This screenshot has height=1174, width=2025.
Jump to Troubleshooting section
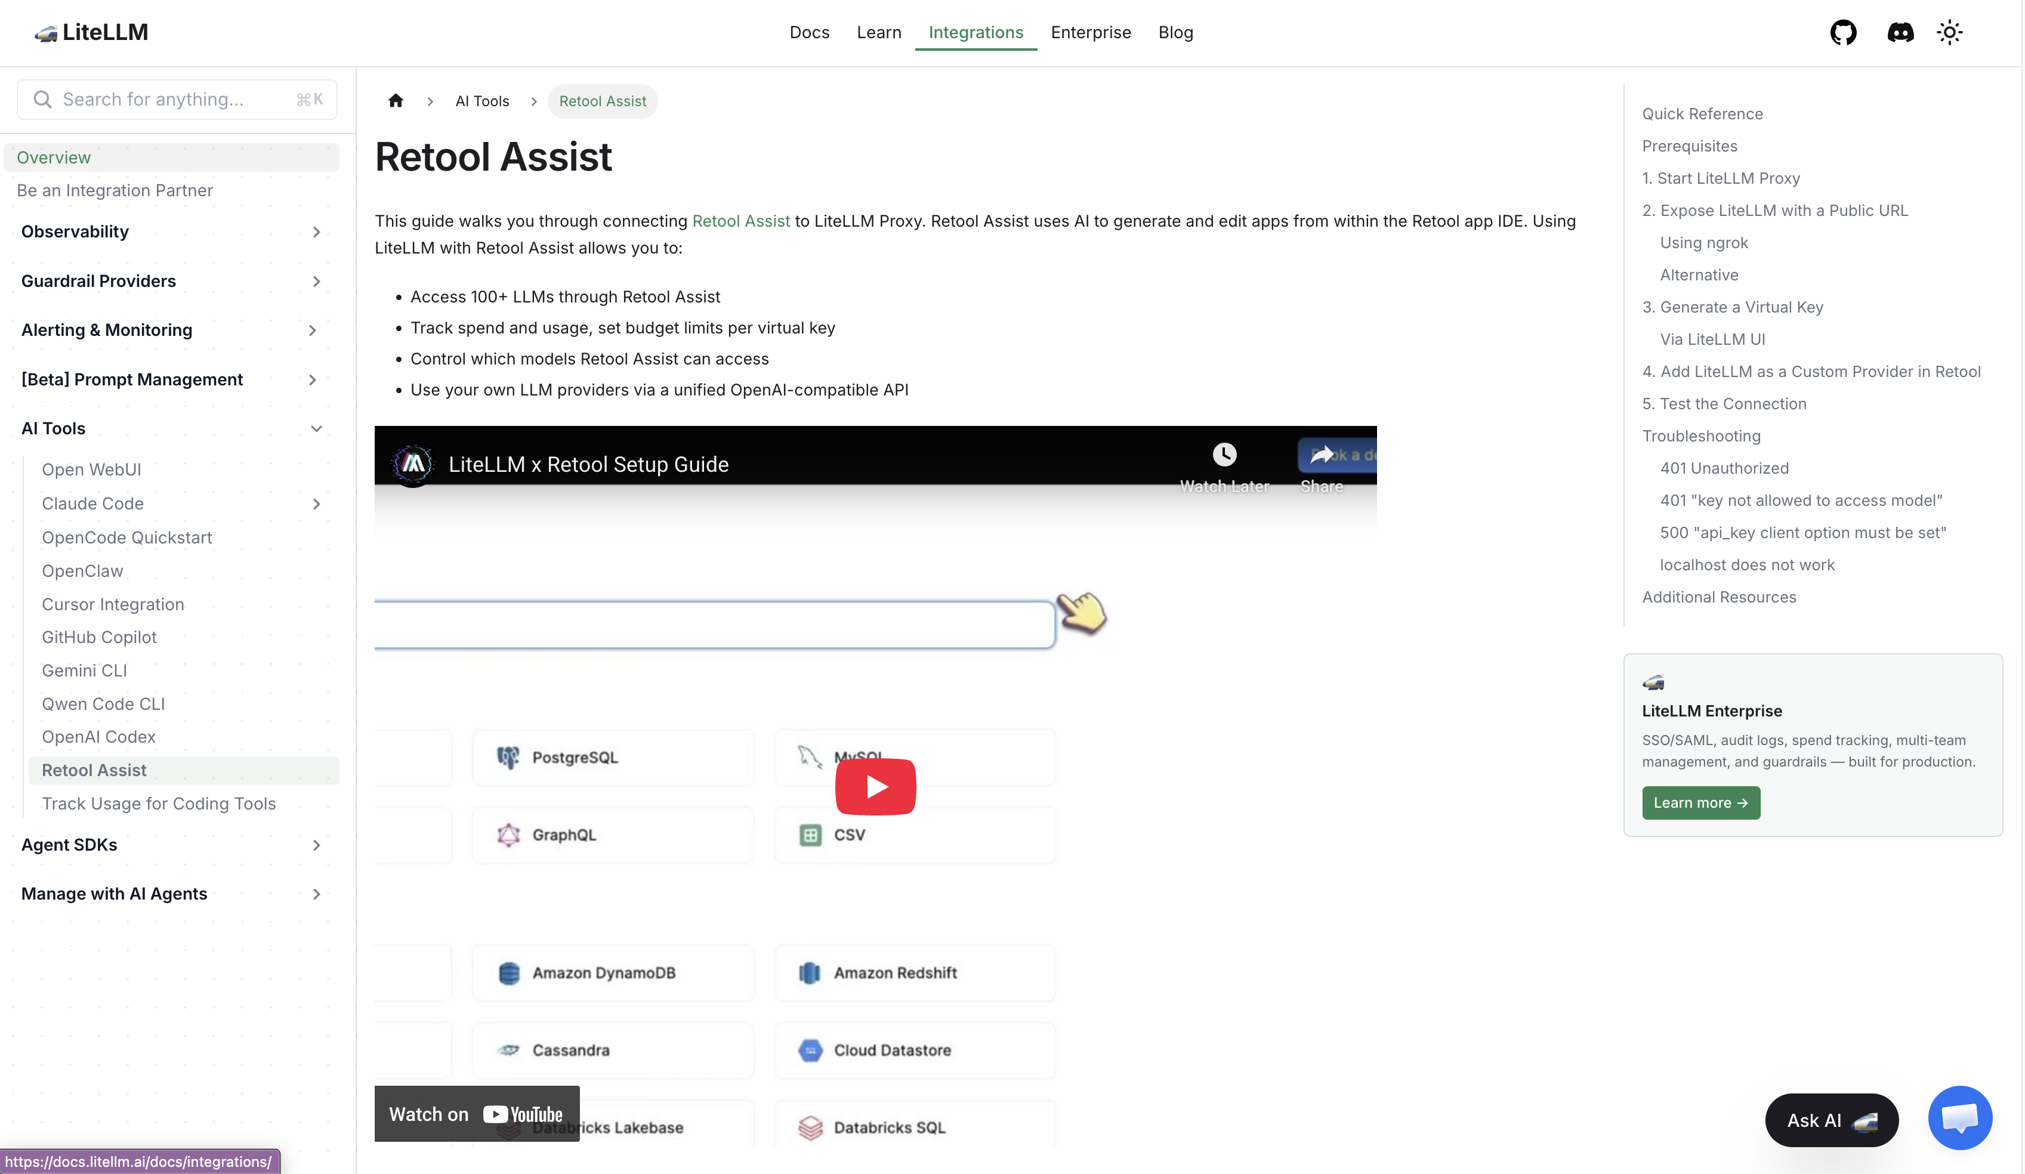(x=1701, y=435)
